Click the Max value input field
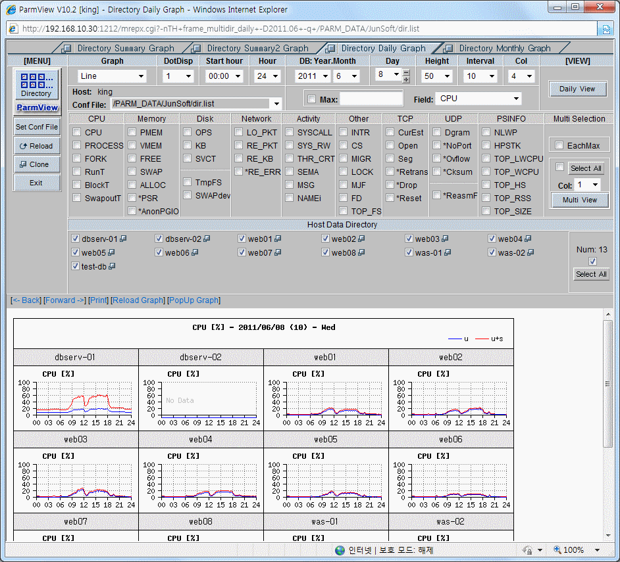This screenshot has width=620, height=562. tap(371, 99)
